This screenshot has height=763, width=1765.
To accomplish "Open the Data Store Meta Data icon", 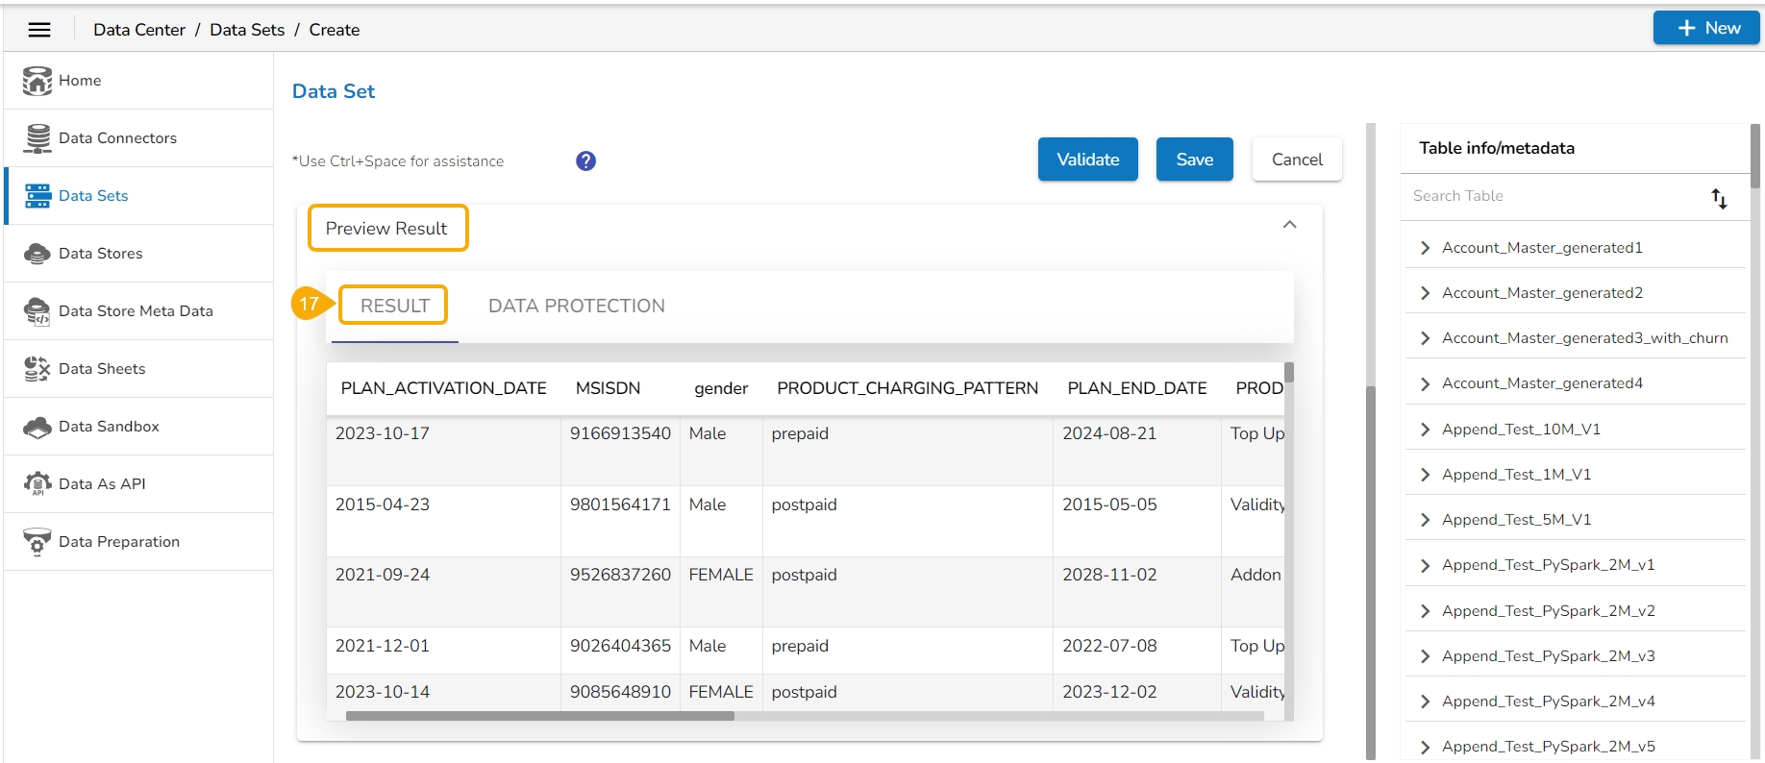I will 37,311.
